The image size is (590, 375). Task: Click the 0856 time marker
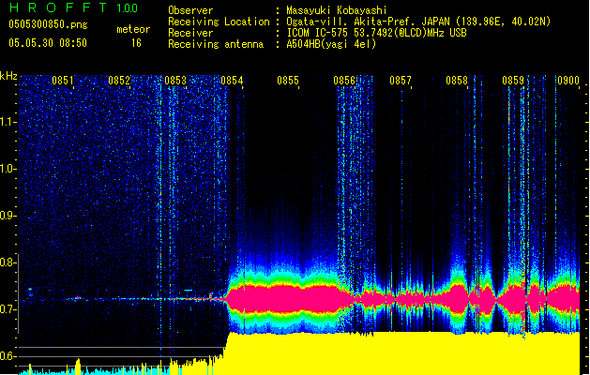pyautogui.click(x=344, y=81)
